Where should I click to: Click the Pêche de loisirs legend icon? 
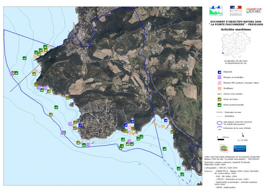(x=219, y=99)
